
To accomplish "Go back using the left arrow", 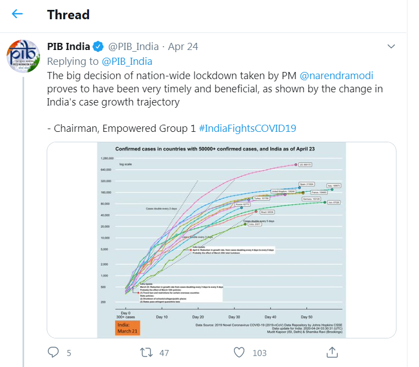I will pyautogui.click(x=18, y=14).
